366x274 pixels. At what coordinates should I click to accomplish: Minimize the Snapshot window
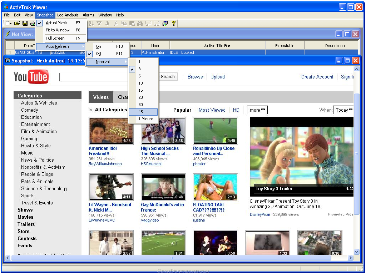(339, 61)
